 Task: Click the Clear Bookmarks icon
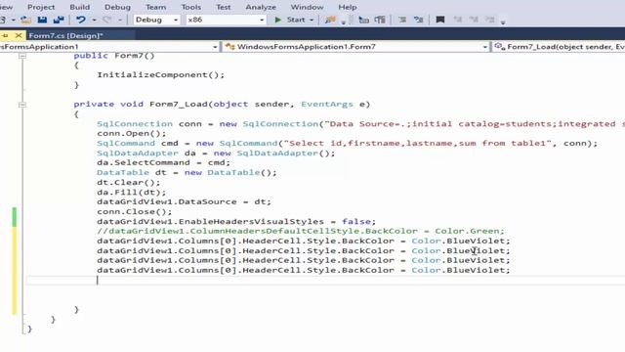490,20
